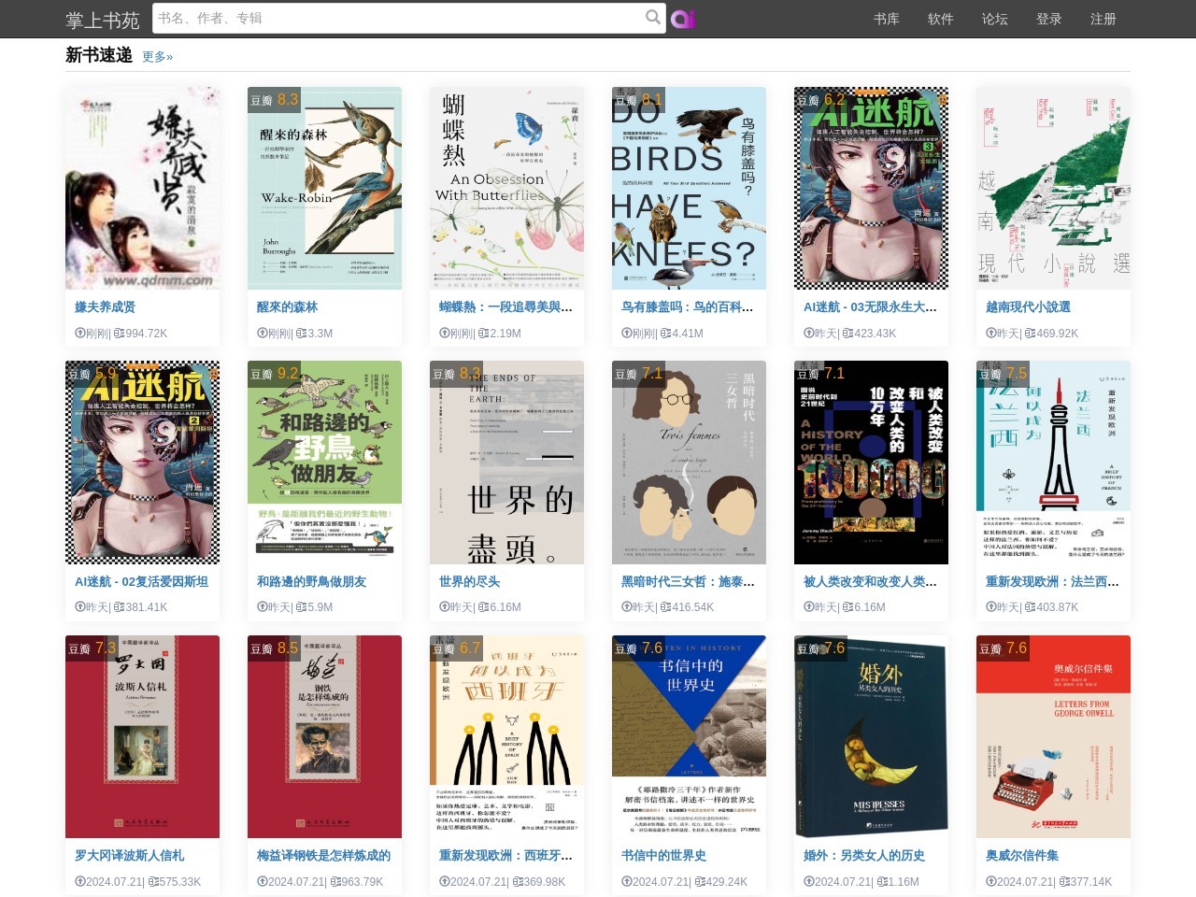Open the 世界的尽头 title link
The height and width of the screenshot is (897, 1196).
click(469, 581)
